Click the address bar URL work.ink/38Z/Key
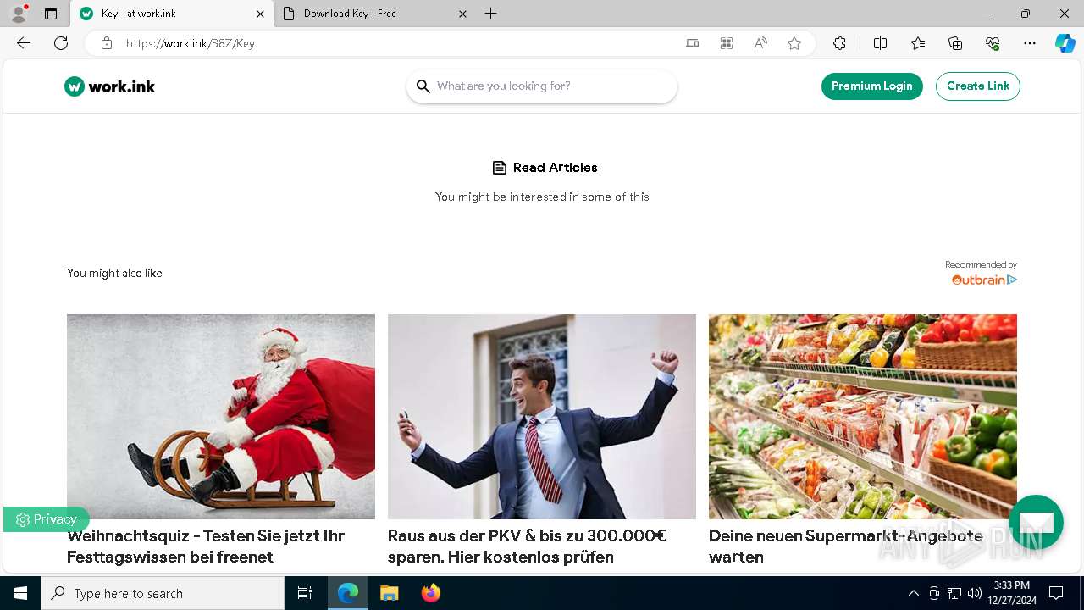This screenshot has height=610, width=1084. [x=191, y=43]
